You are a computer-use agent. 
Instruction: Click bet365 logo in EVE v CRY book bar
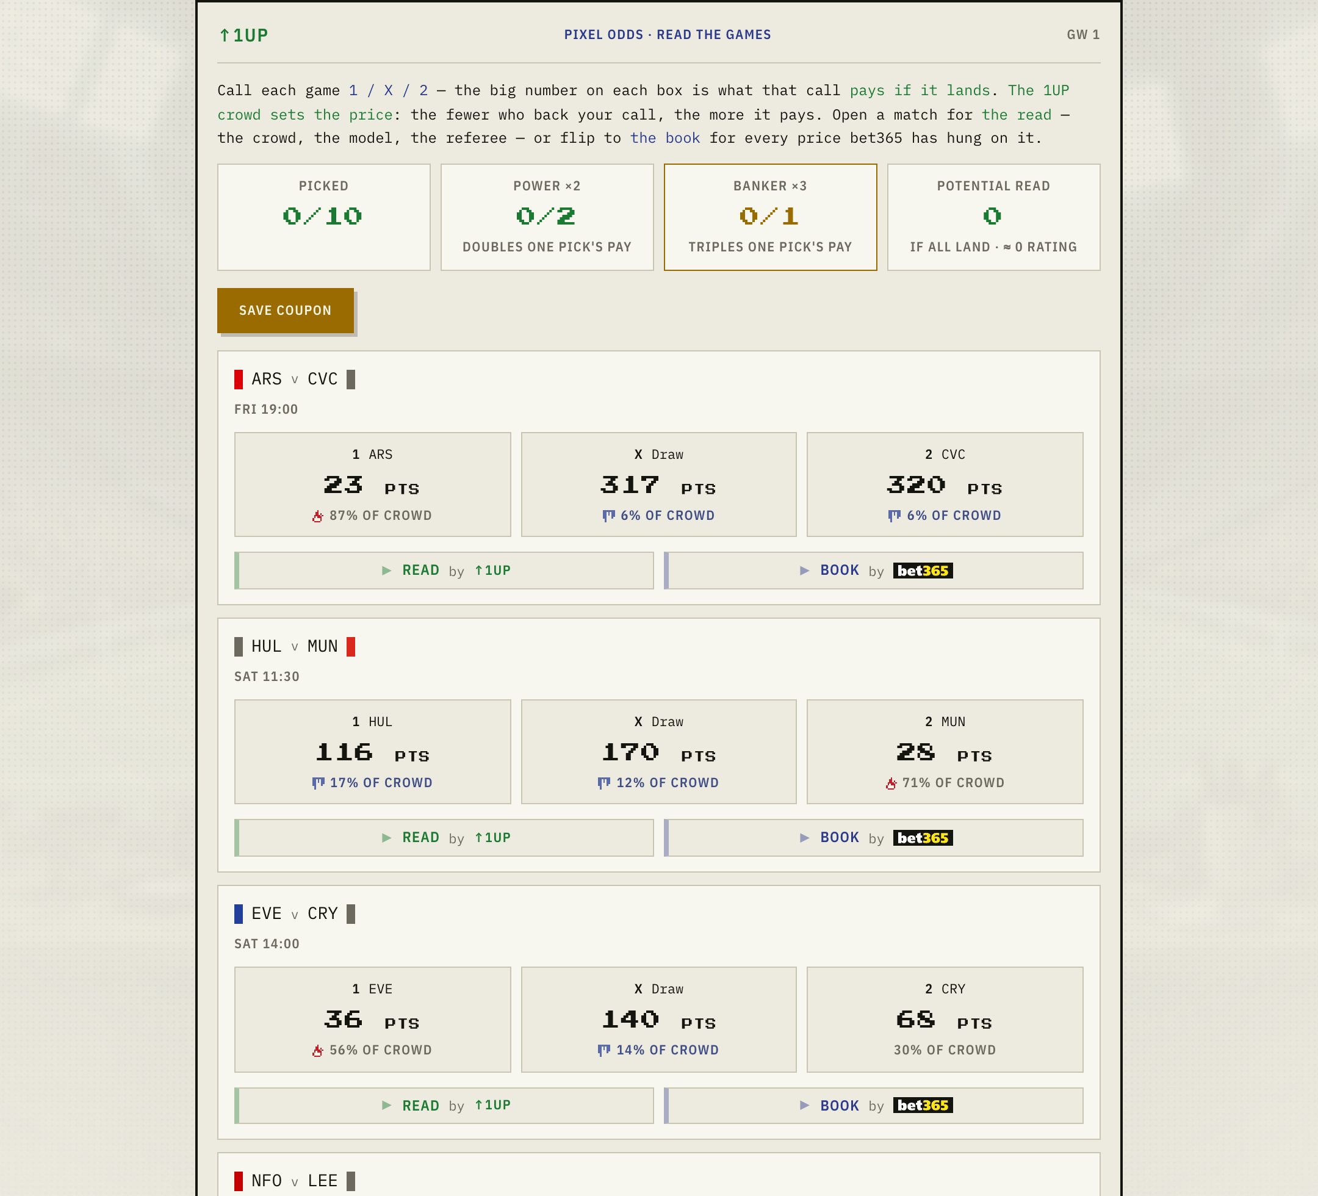pyautogui.click(x=923, y=1106)
